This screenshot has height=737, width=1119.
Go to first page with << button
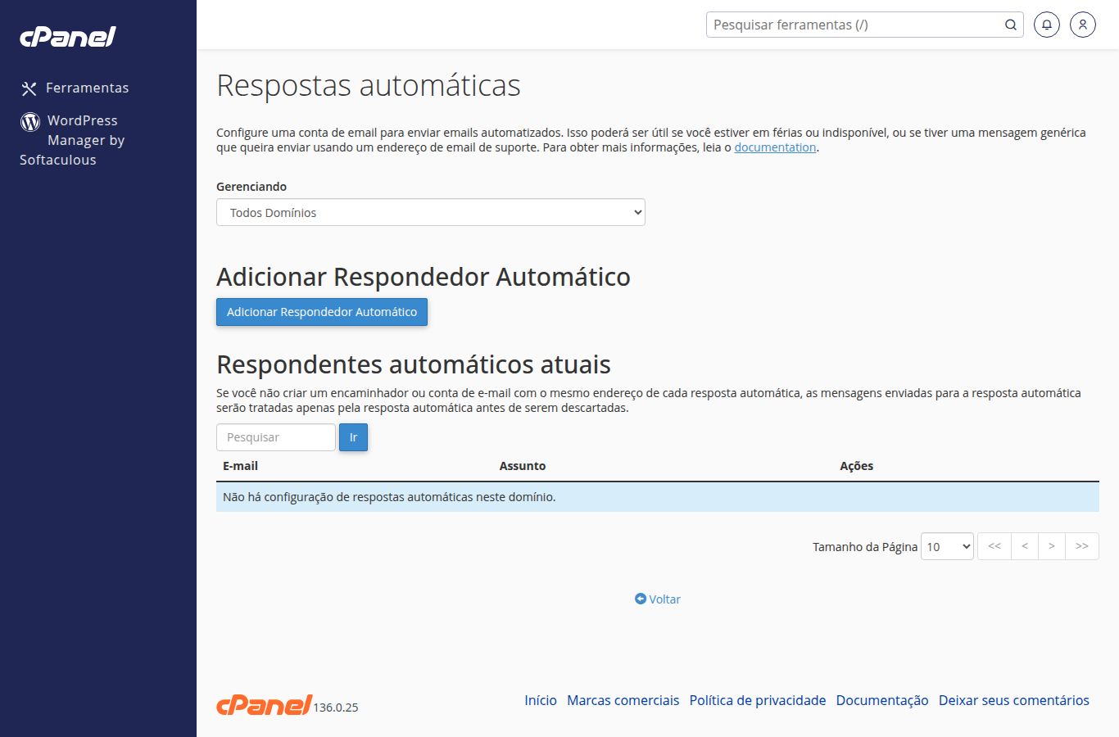[994, 546]
